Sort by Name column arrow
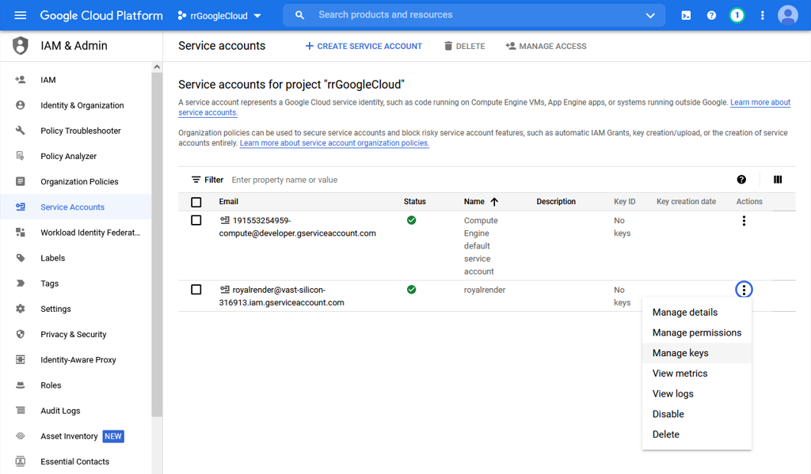This screenshot has width=811, height=474. pos(494,202)
